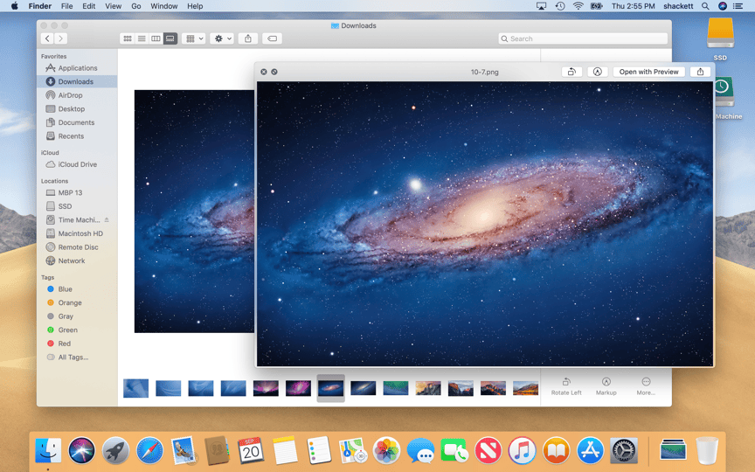Go forward with the Finder forward arrow

[x=60, y=38]
